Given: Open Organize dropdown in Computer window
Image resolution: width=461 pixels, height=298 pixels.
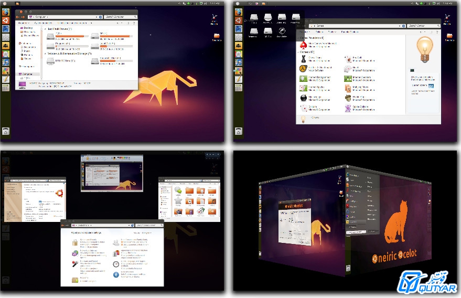Looking at the screenshot, I should [24, 23].
